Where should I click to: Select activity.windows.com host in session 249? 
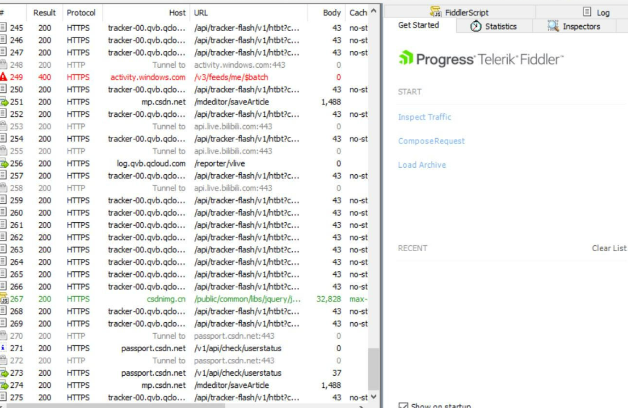coord(148,77)
